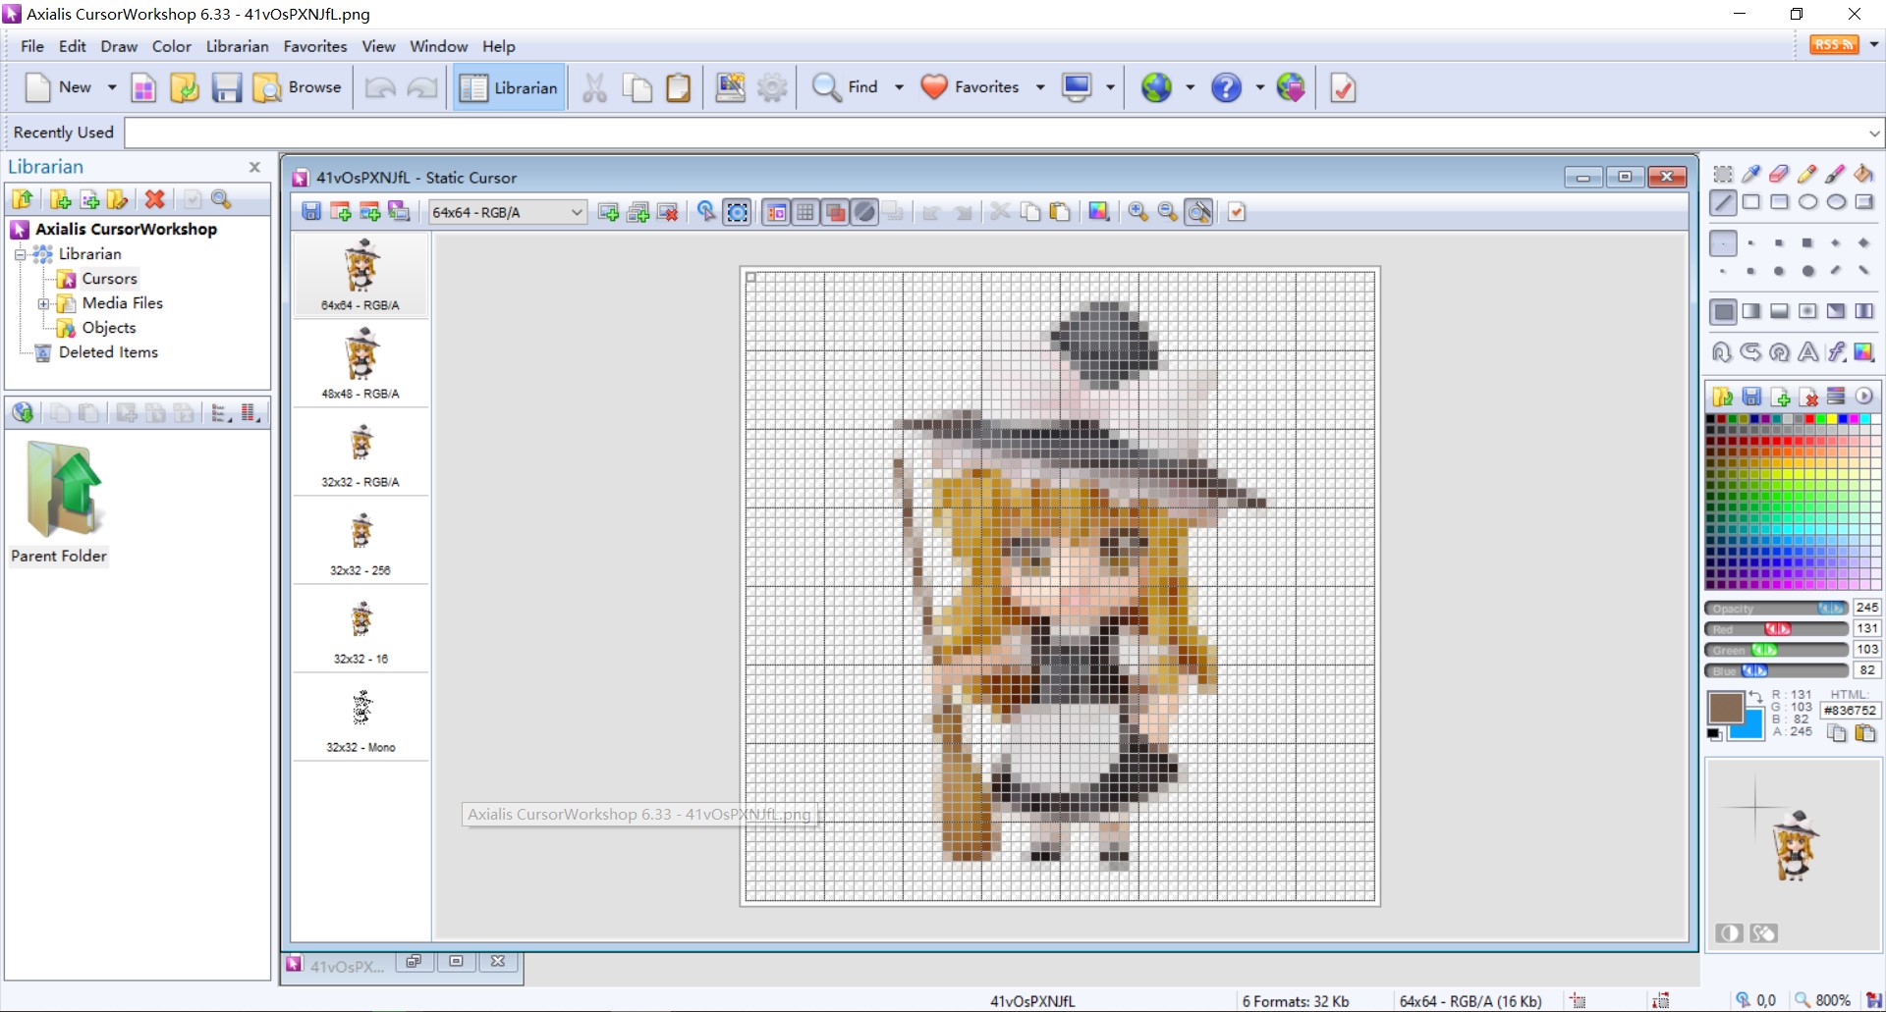Select the text tool (letter A)

pos(1807,352)
